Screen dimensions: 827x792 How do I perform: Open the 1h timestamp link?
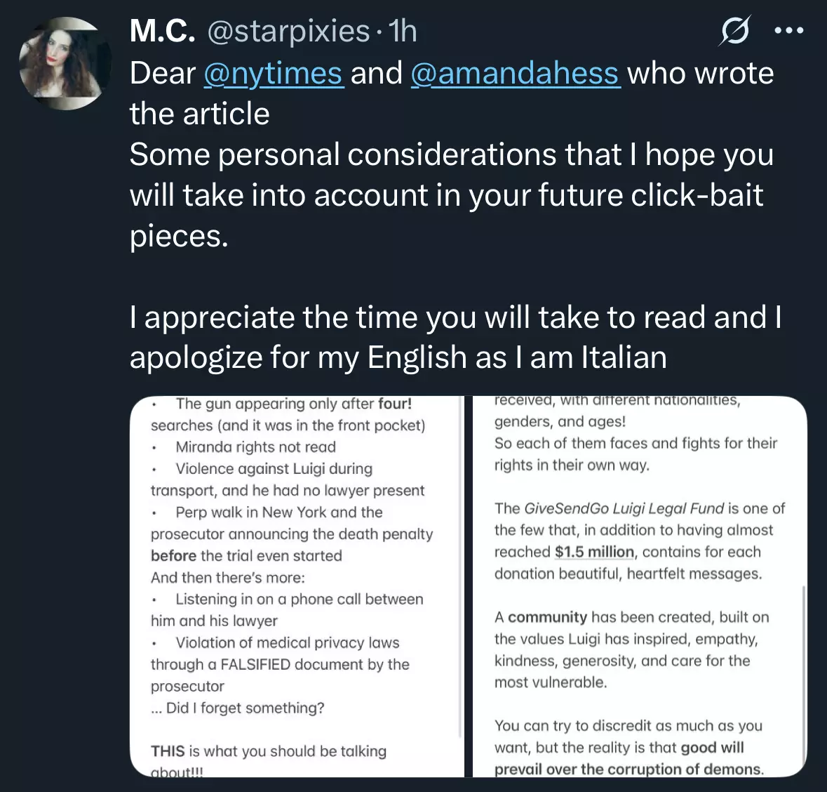click(402, 31)
